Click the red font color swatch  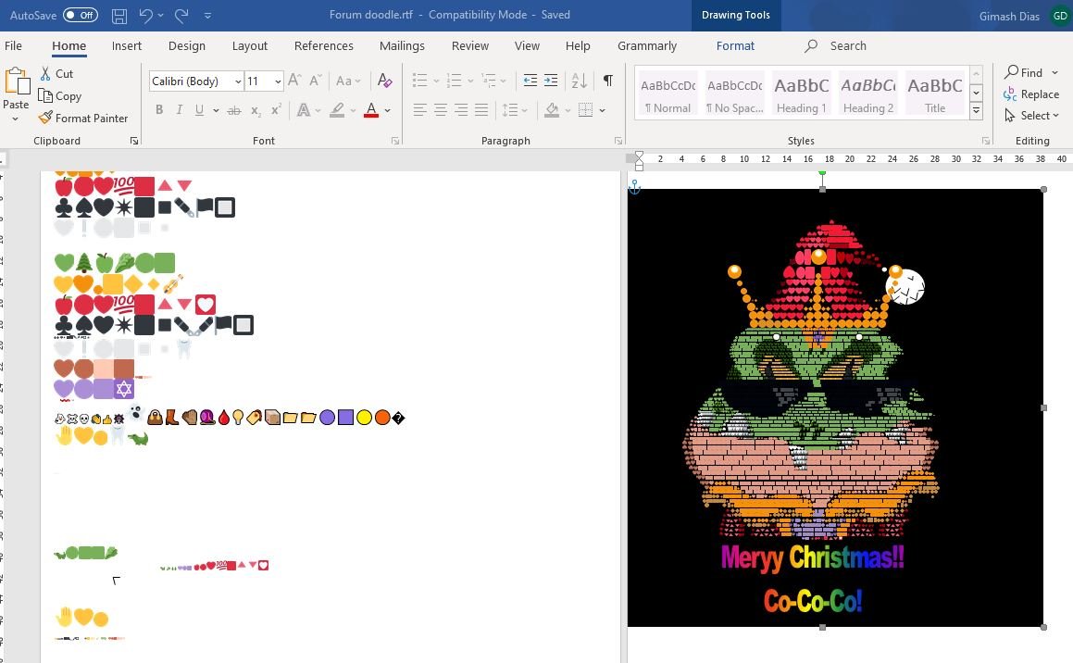point(371,110)
